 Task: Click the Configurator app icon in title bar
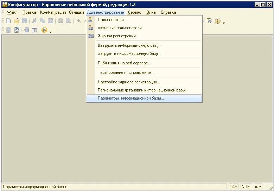[x=5, y=4]
